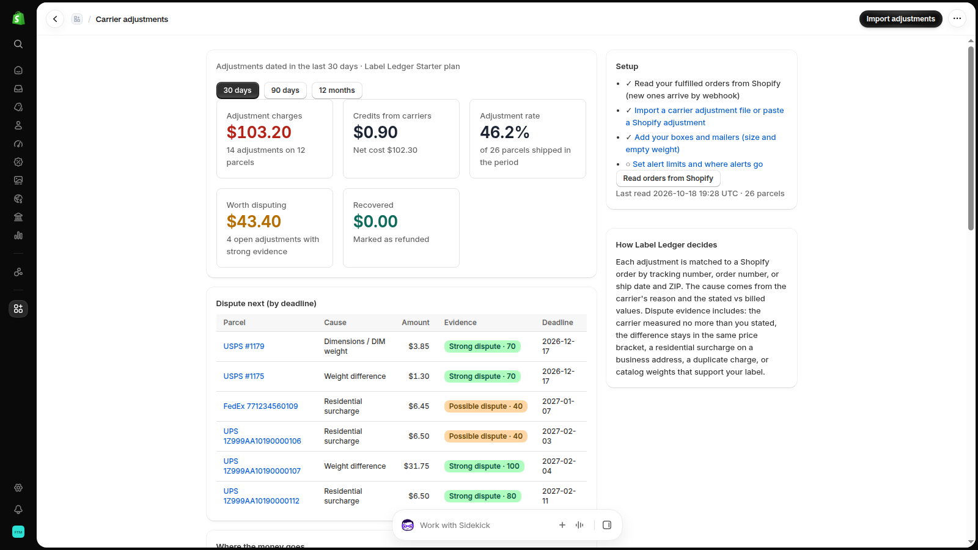Open the Sales channels icon

pyautogui.click(x=18, y=272)
